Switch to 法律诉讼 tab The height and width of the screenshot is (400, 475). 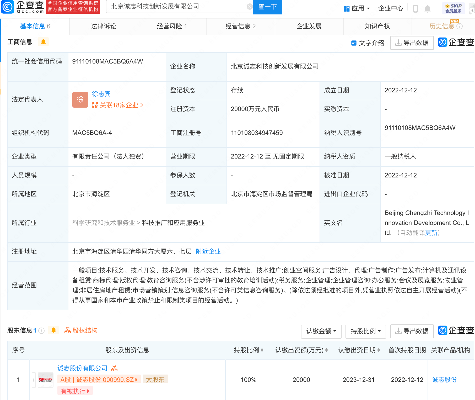point(104,26)
